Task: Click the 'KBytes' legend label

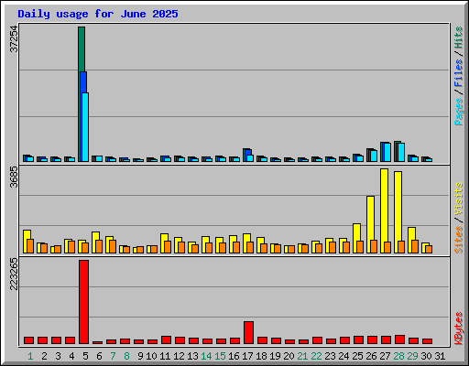Action: click(x=458, y=328)
